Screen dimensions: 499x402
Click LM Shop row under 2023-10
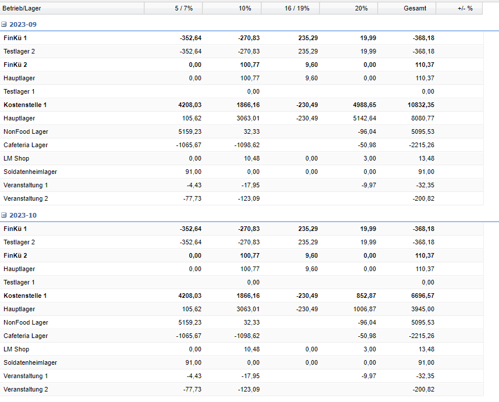pyautogui.click(x=16, y=349)
